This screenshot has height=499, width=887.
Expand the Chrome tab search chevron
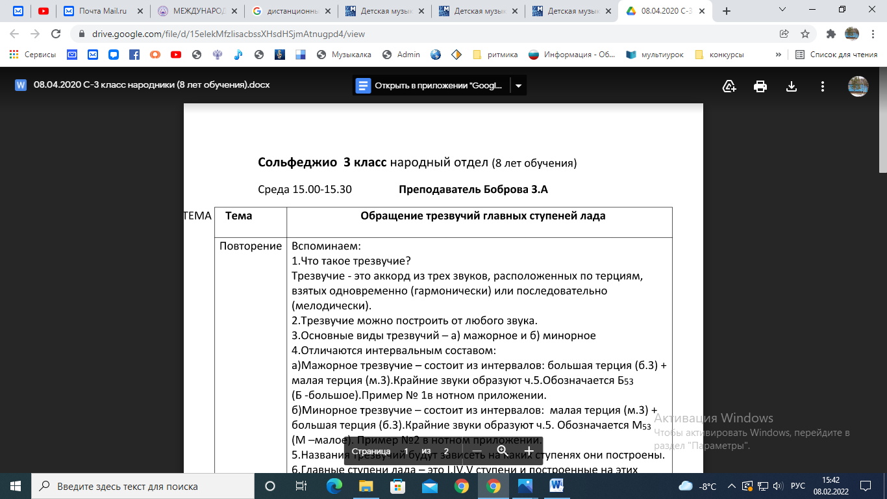click(783, 10)
